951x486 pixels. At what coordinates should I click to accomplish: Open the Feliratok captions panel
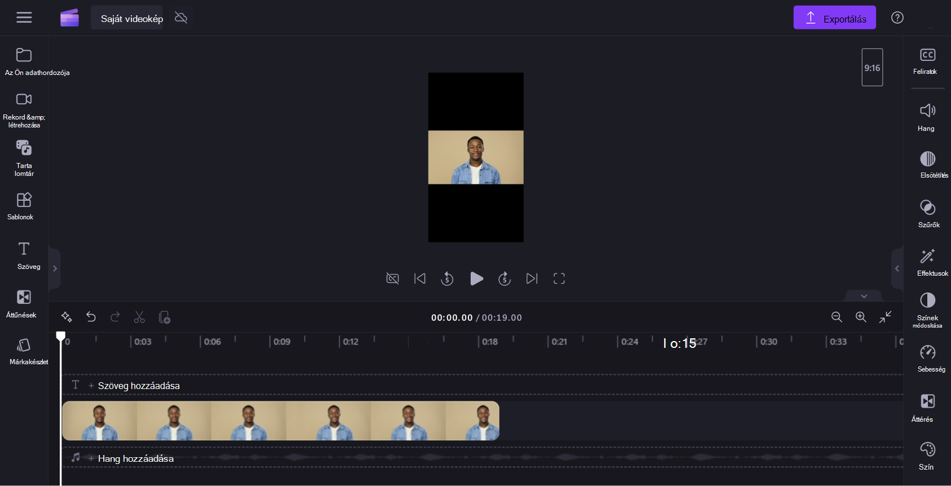[x=927, y=61]
